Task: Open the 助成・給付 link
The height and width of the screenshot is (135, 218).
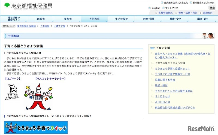Action: (161, 85)
